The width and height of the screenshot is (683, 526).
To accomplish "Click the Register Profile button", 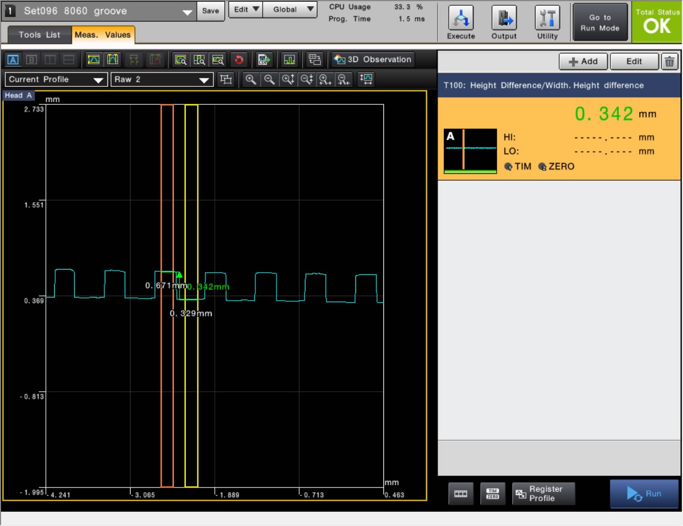I will [543, 494].
